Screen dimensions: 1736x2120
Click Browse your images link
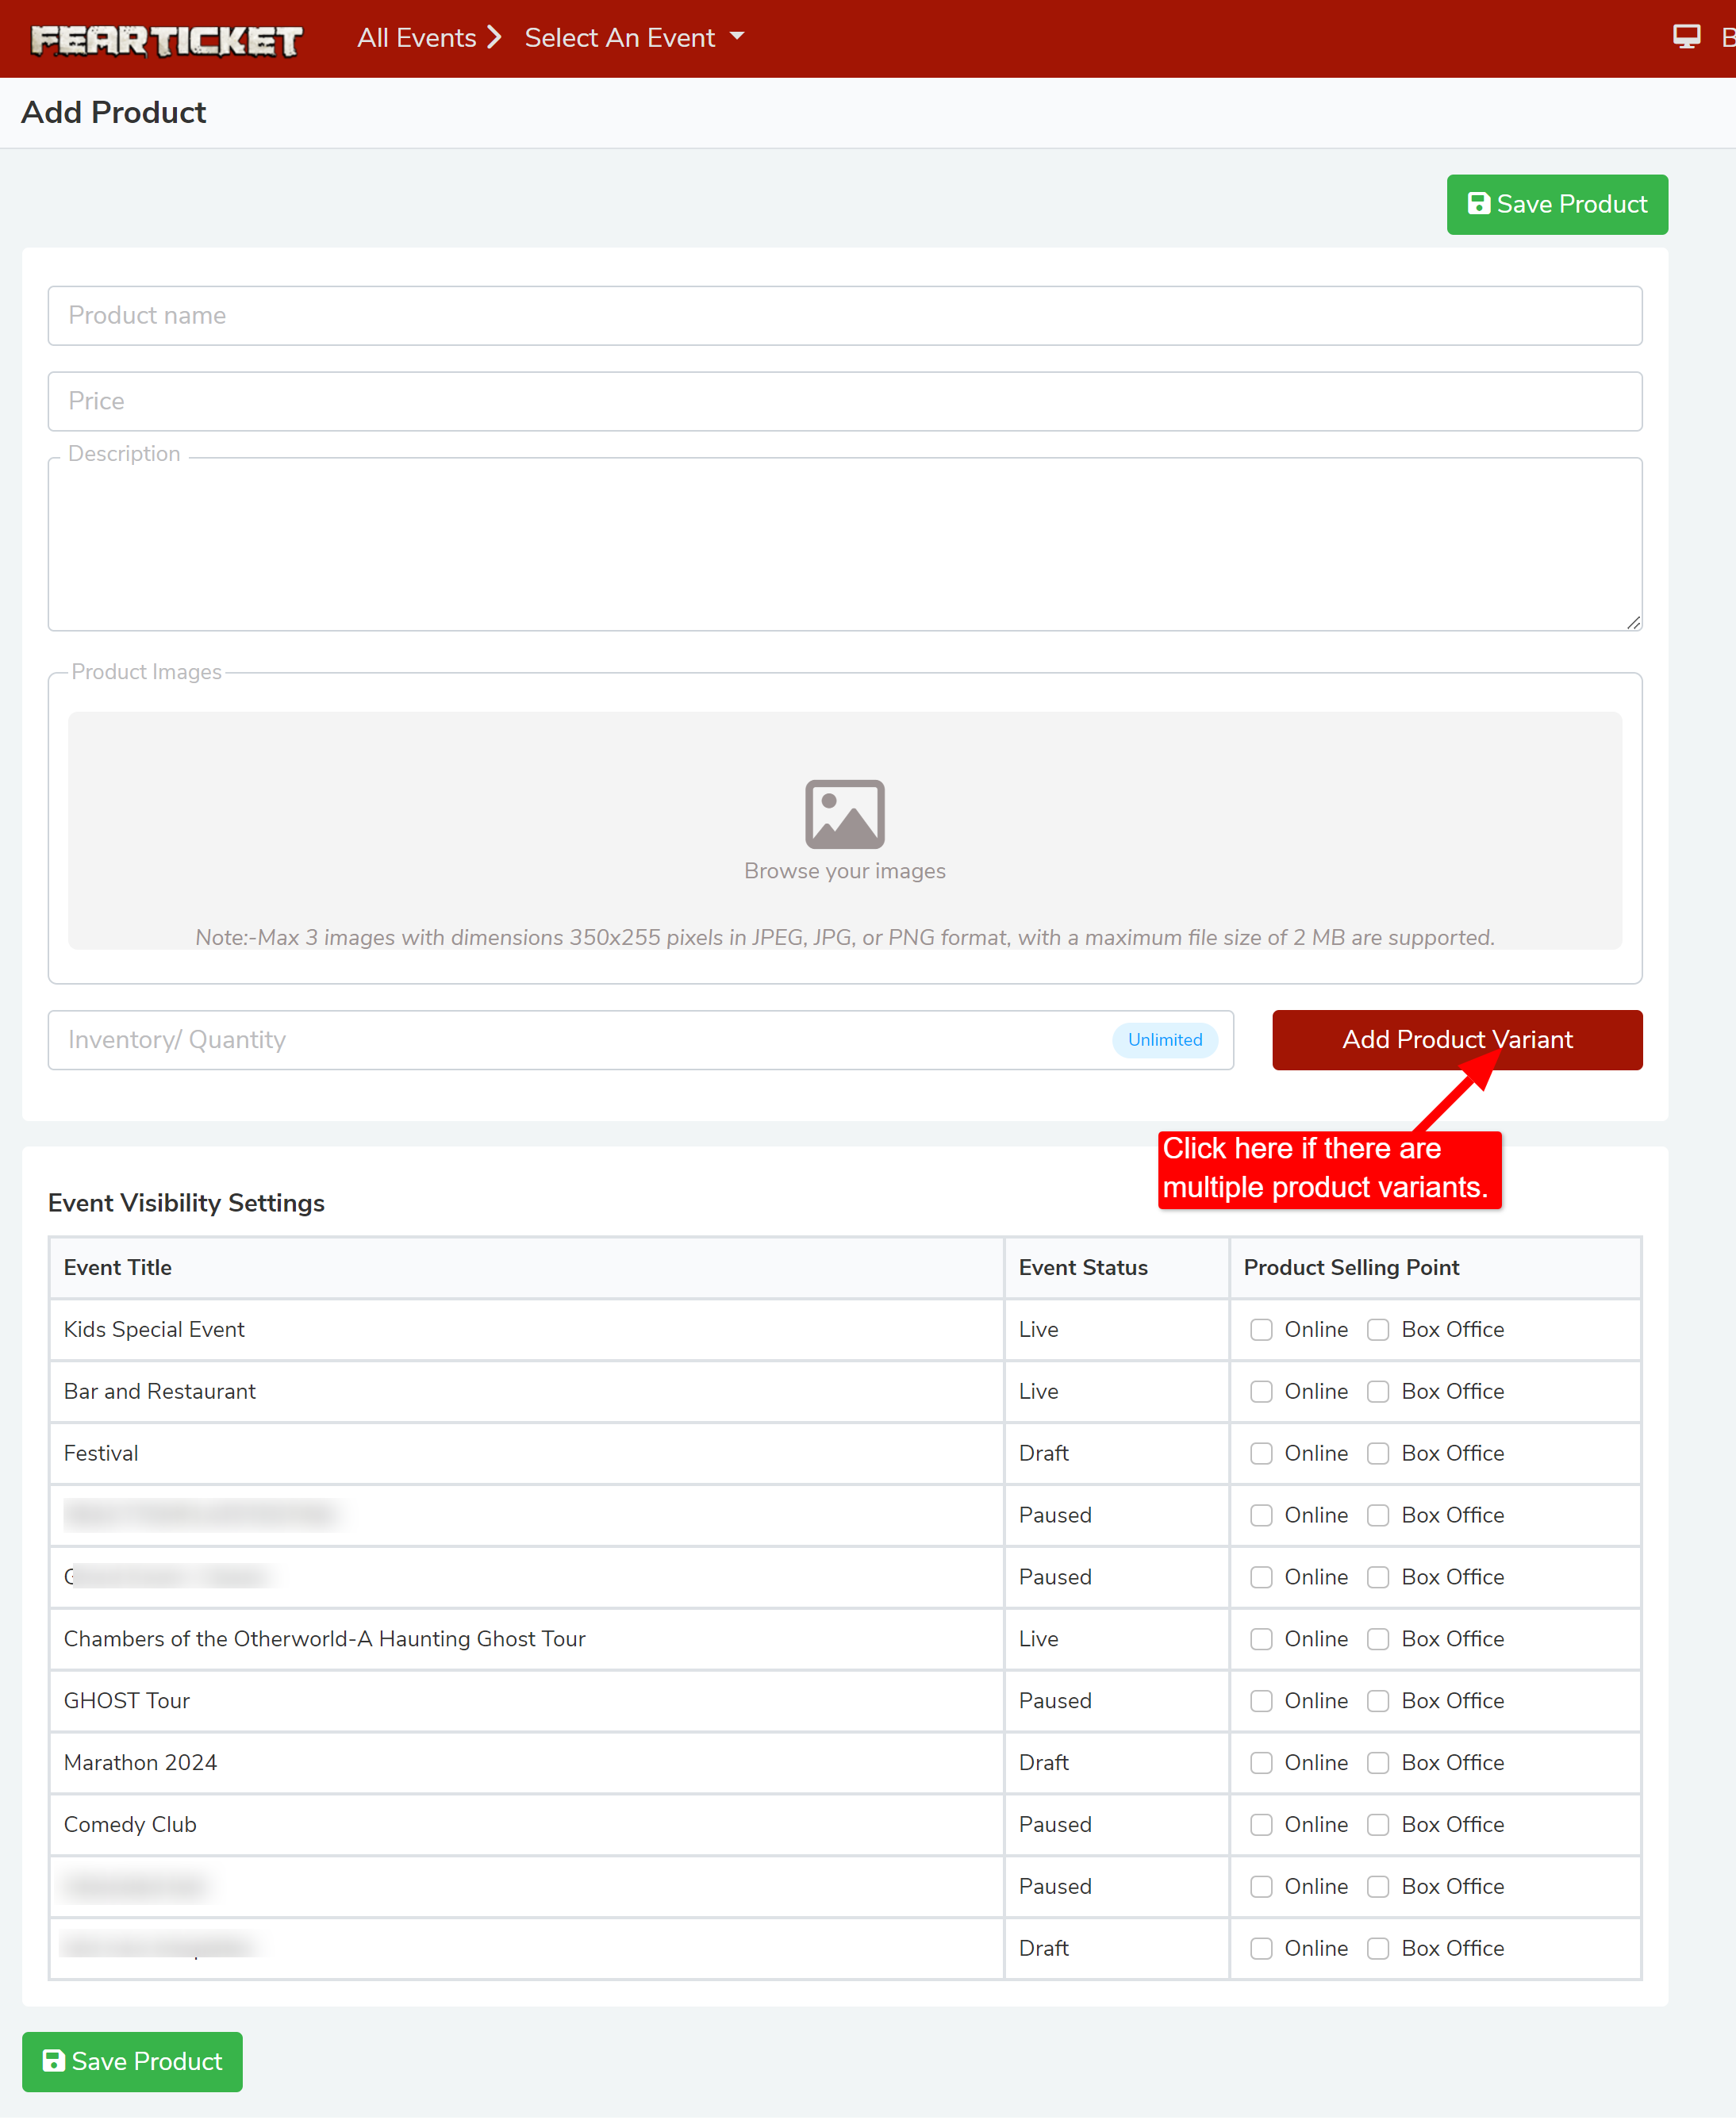pyautogui.click(x=844, y=871)
